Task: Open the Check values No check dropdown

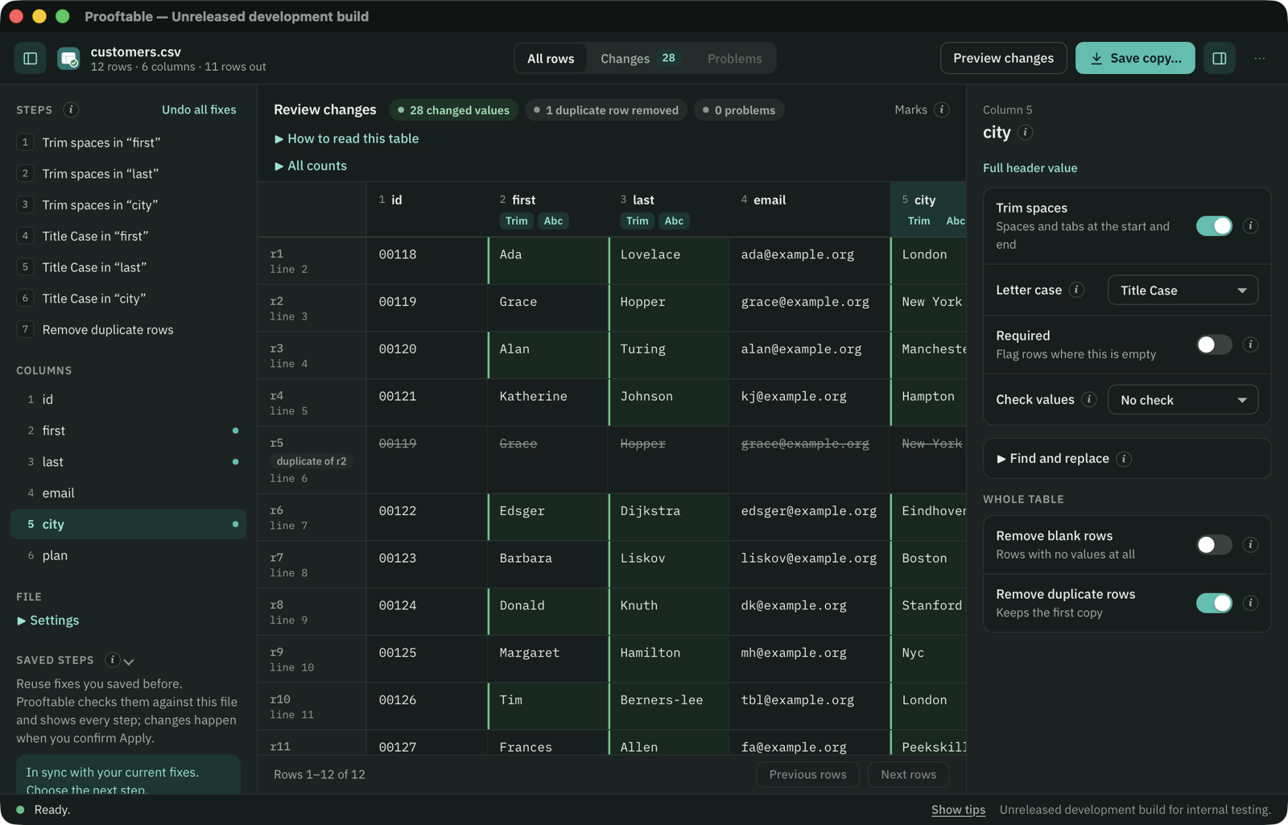Action: click(x=1183, y=400)
